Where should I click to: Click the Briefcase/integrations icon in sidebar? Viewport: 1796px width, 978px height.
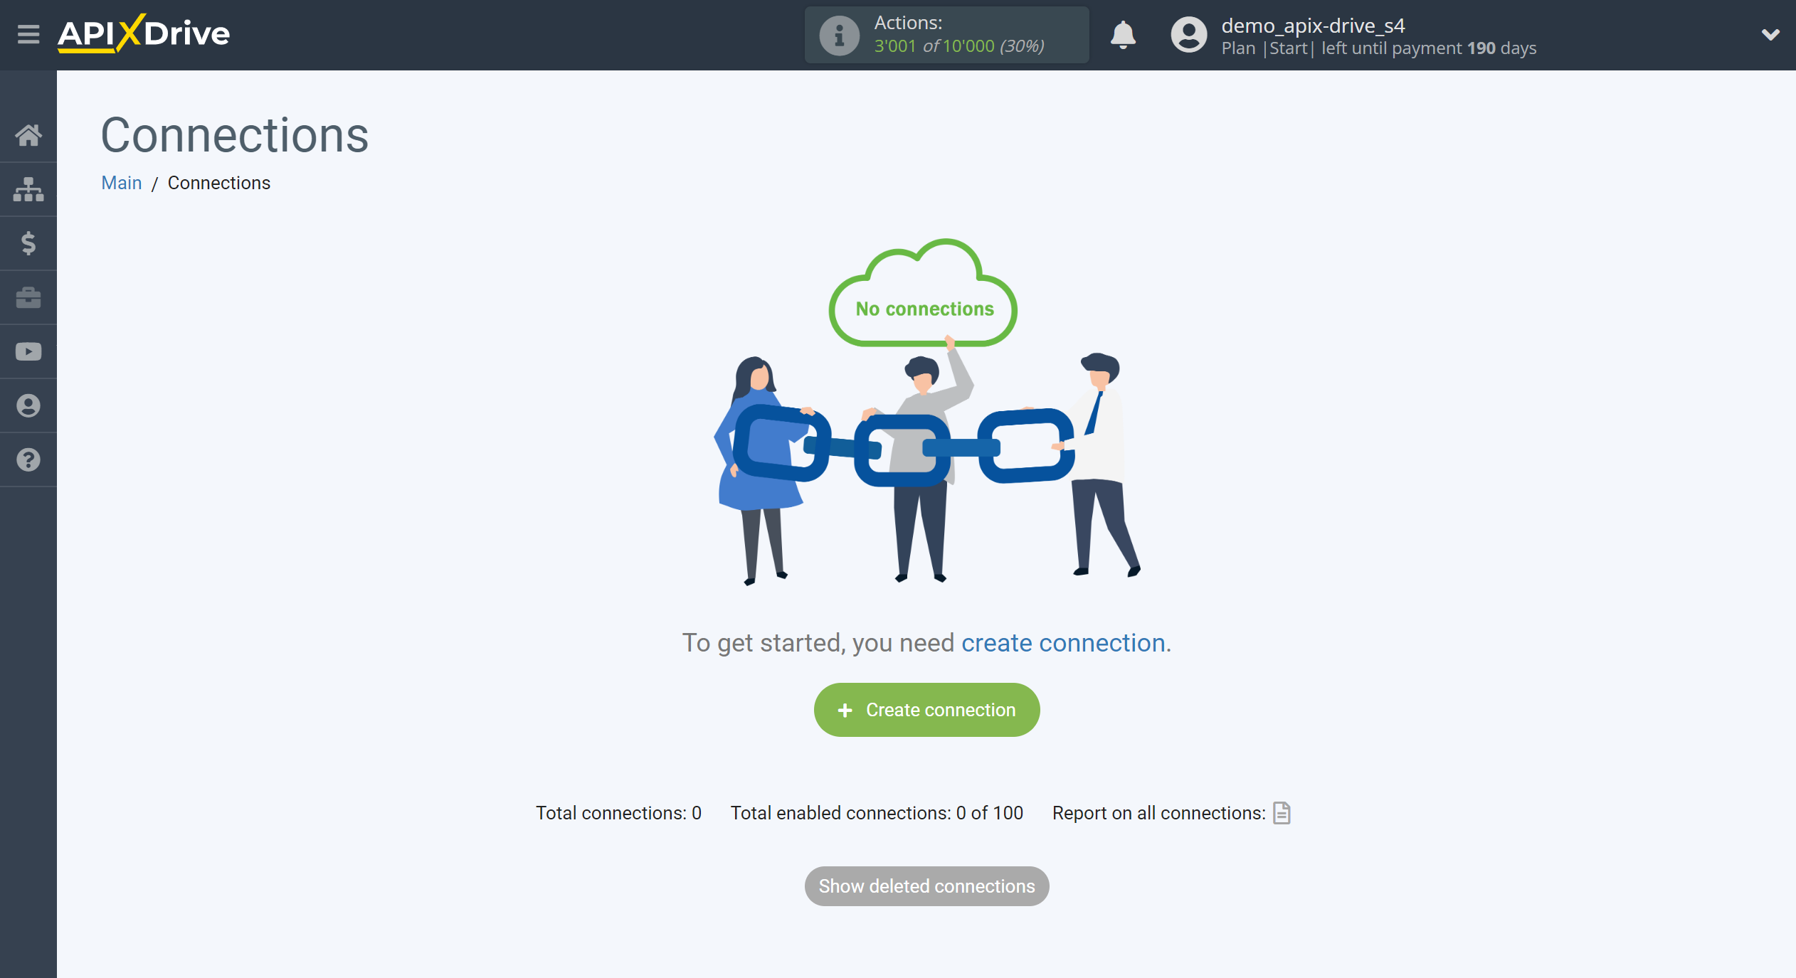pos(29,297)
